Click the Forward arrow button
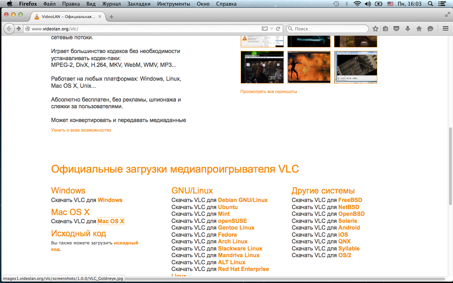 (18, 29)
